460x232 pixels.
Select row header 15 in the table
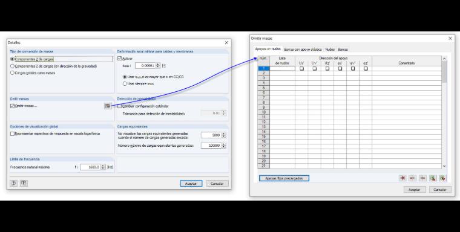(263, 137)
